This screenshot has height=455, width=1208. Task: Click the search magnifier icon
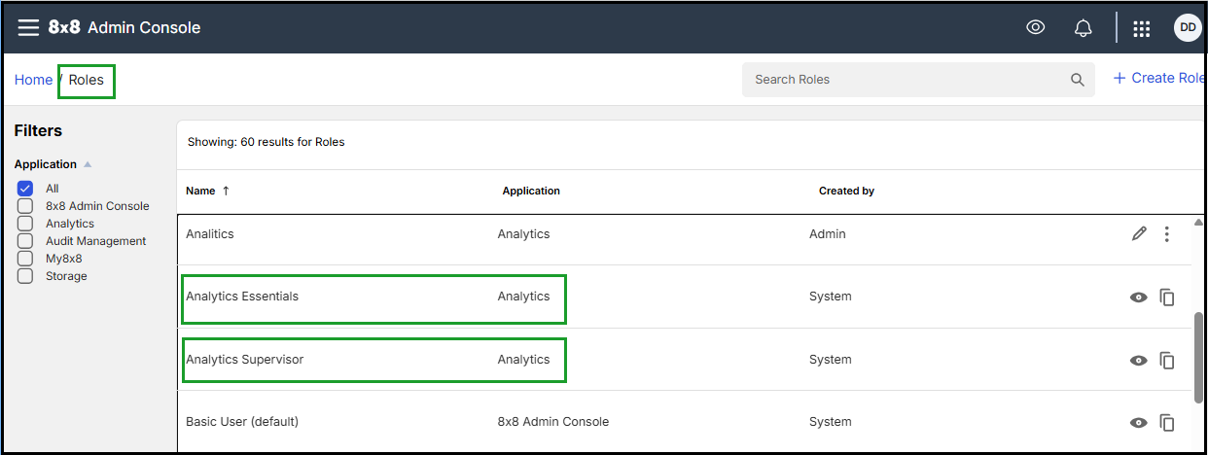[x=1077, y=80]
